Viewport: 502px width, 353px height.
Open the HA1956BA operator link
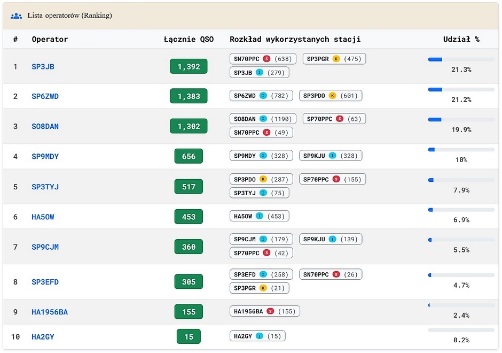click(x=50, y=312)
